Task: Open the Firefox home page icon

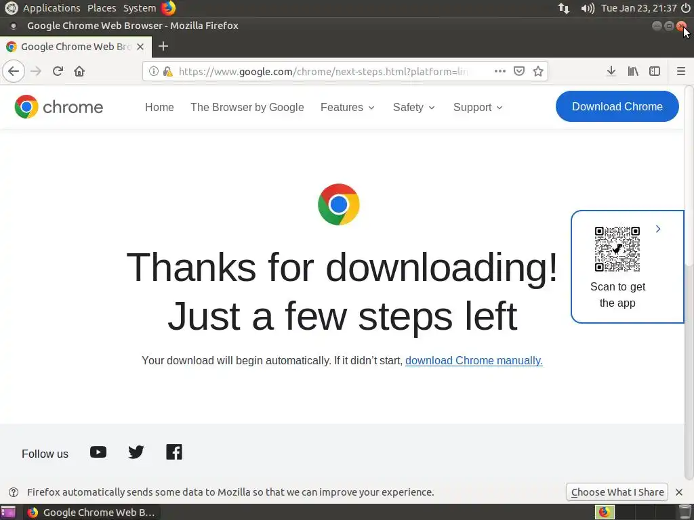Action: pyautogui.click(x=79, y=71)
